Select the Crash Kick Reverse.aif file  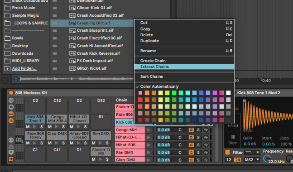(x=98, y=53)
